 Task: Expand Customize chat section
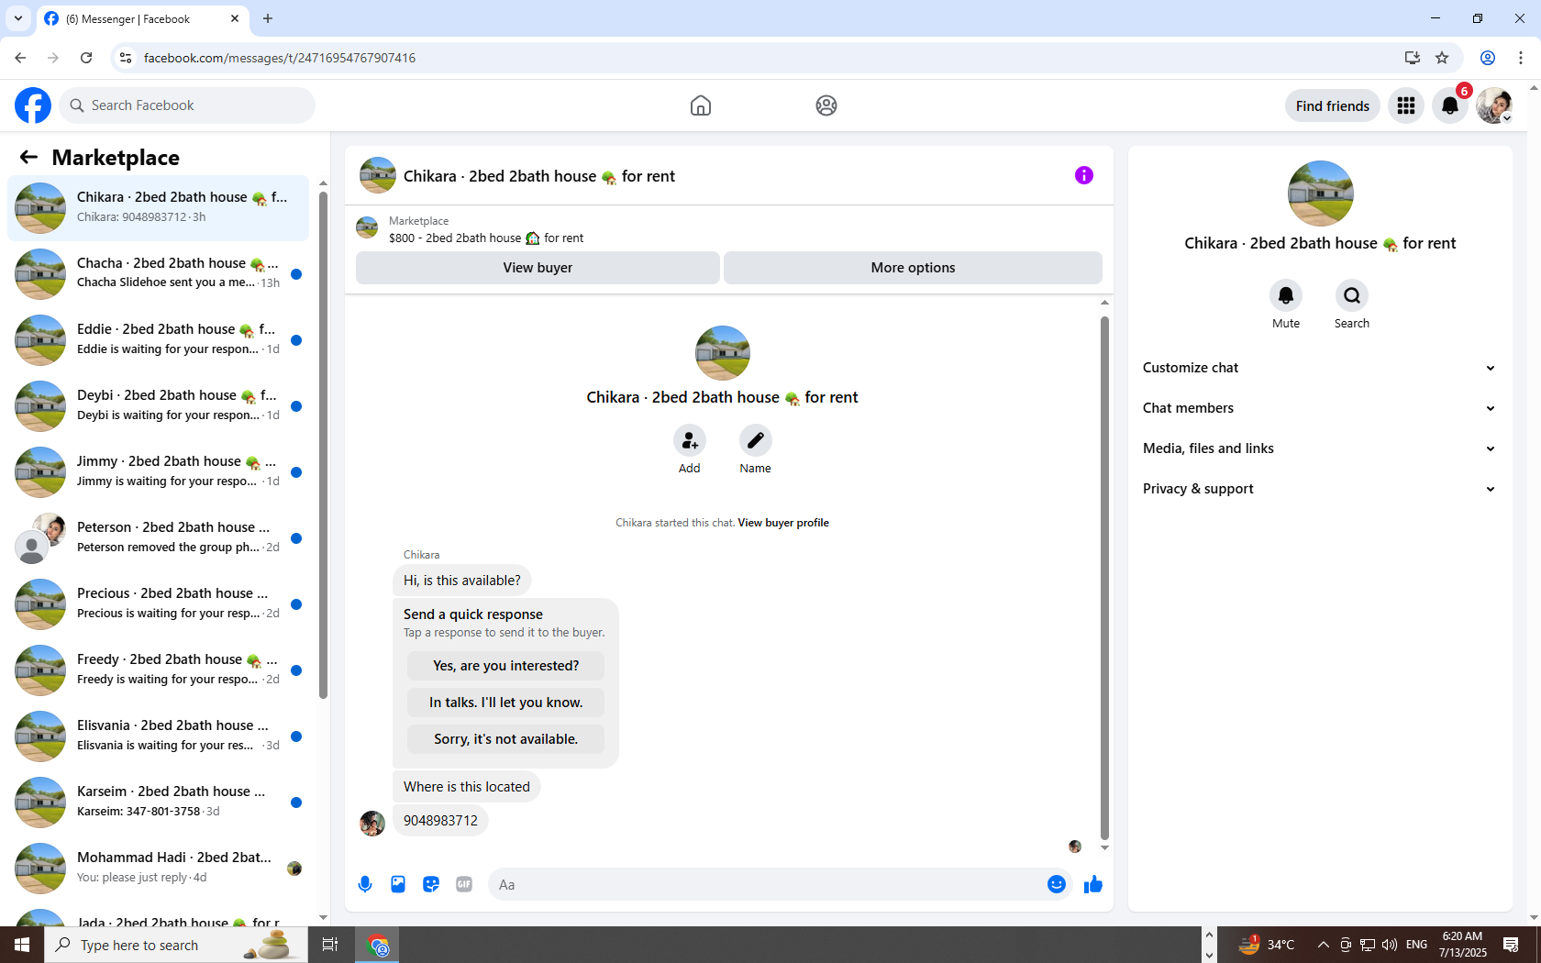(x=1320, y=368)
